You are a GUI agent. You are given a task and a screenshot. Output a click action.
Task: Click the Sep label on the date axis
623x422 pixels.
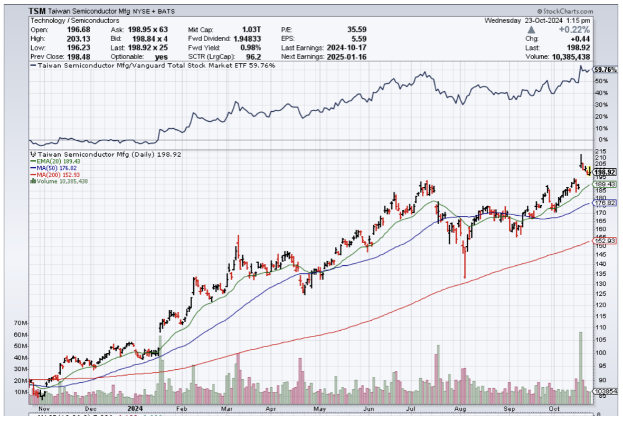coord(509,409)
